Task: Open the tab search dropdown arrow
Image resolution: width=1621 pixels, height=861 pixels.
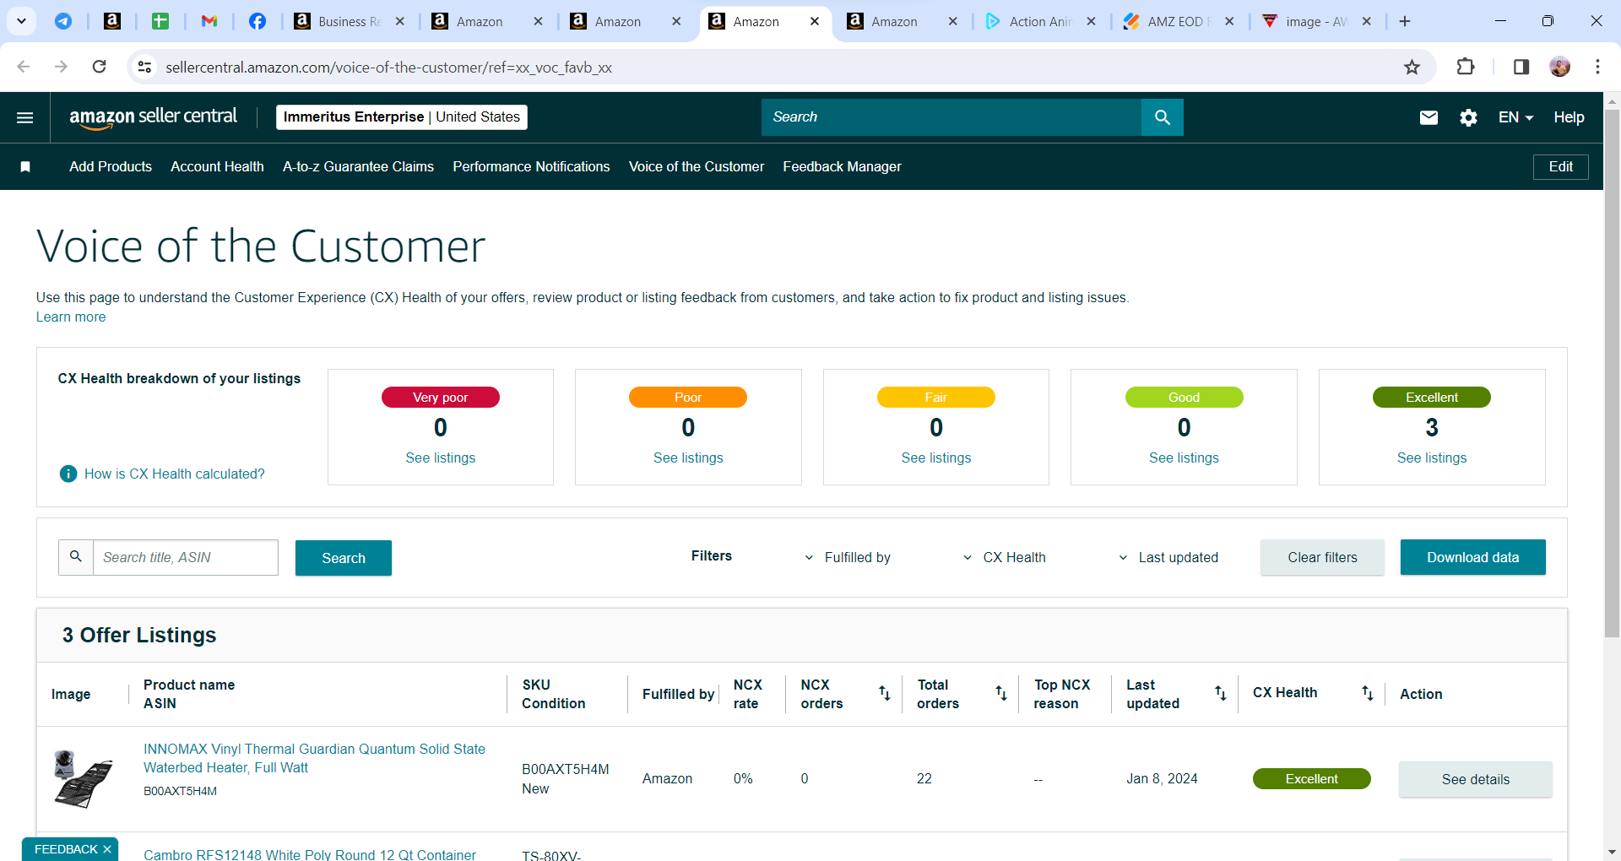Action: (x=21, y=21)
